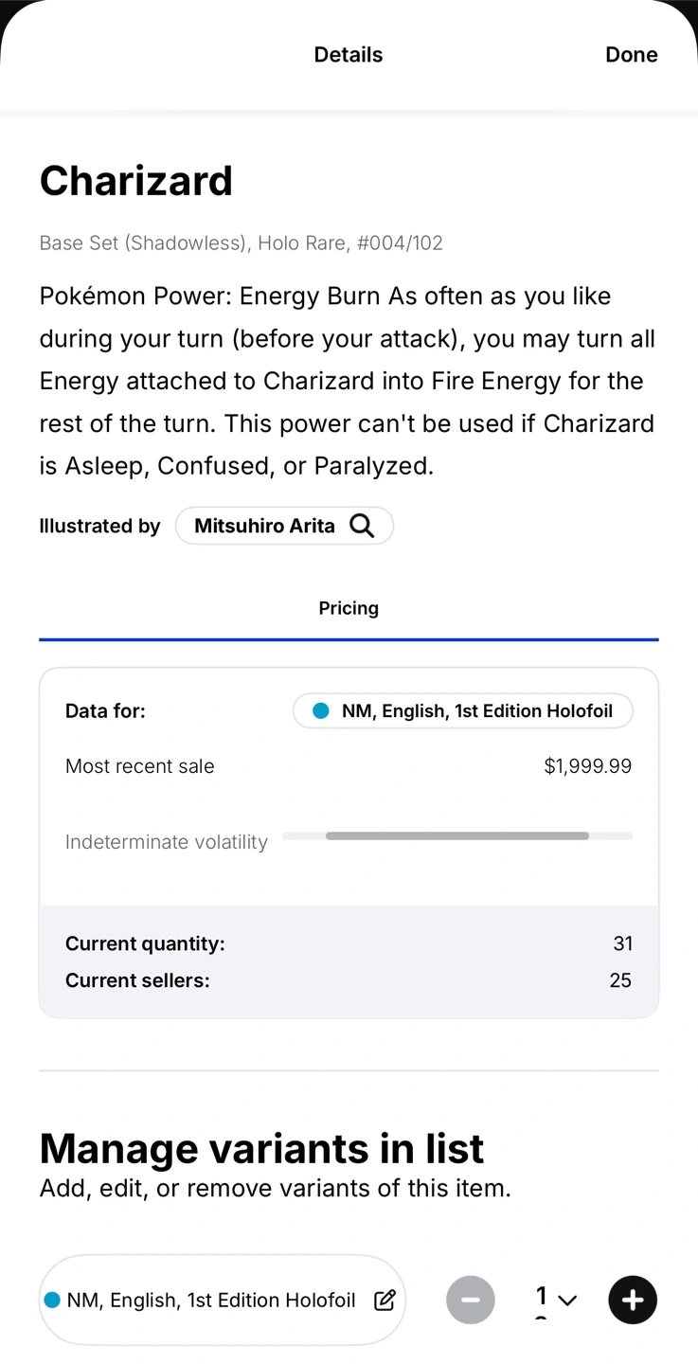Image resolution: width=698 pixels, height=1364 pixels.
Task: Click the Current quantity row
Action: (x=349, y=943)
